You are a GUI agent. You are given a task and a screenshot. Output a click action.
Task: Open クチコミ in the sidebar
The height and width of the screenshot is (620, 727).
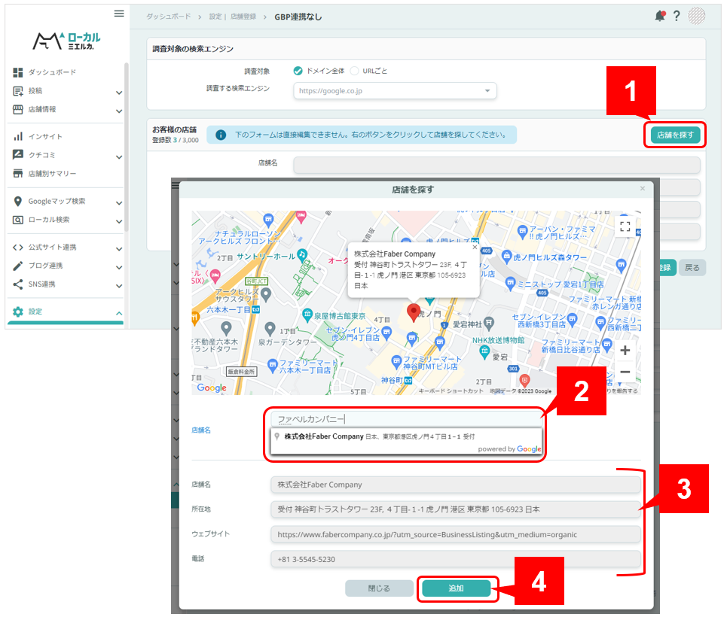pos(41,155)
